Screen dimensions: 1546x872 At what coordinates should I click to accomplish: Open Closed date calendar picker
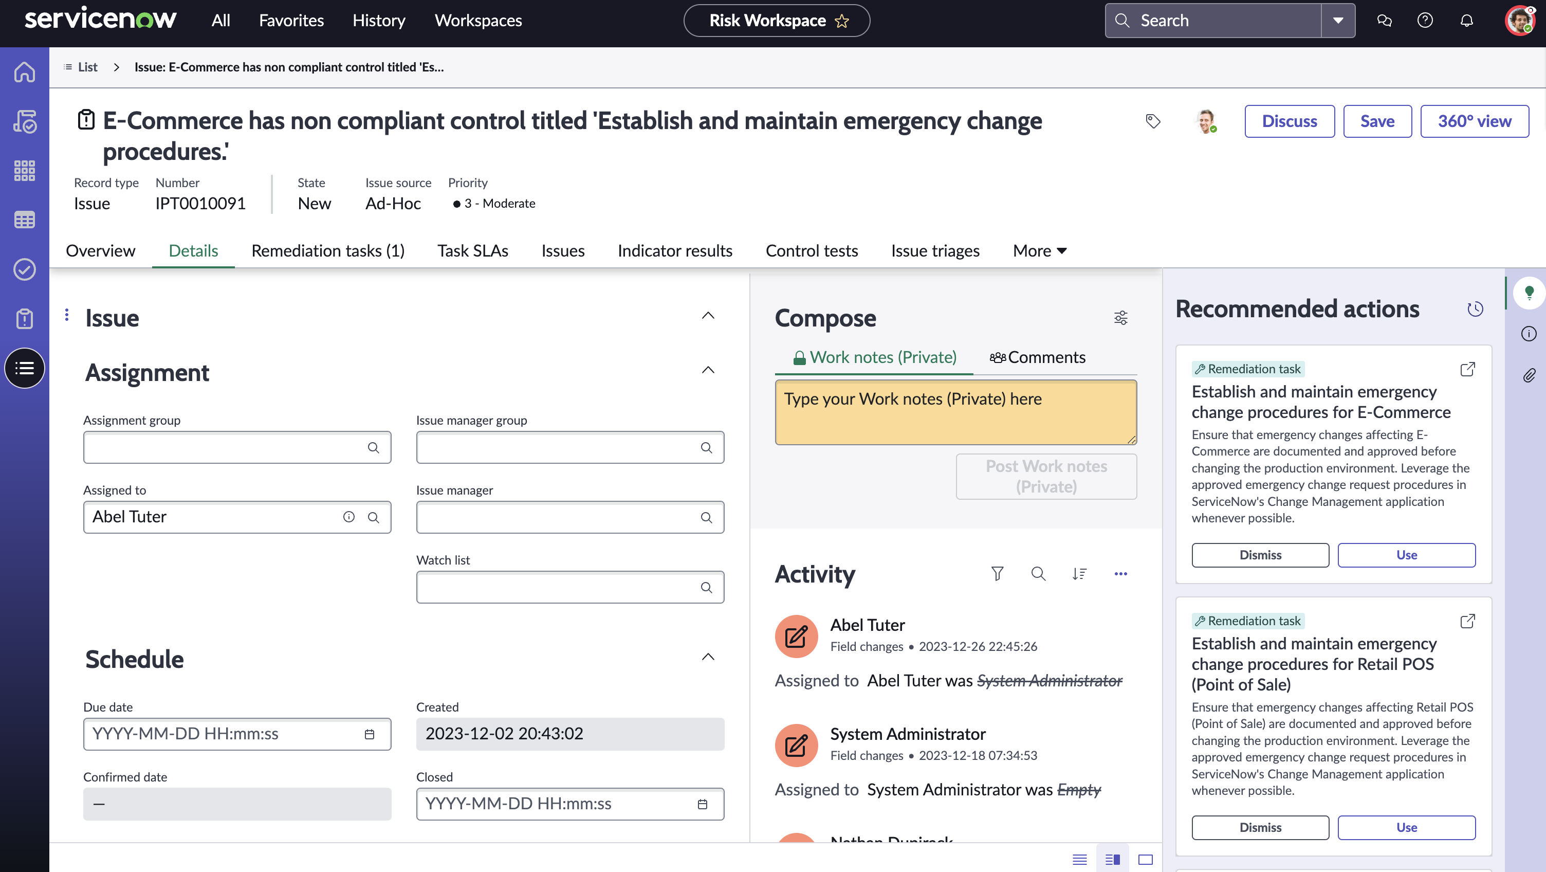pyautogui.click(x=702, y=804)
